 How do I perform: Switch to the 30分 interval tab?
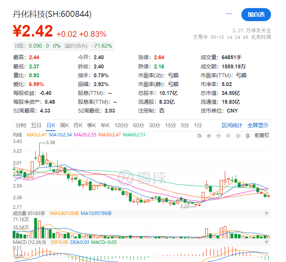coord(155,126)
